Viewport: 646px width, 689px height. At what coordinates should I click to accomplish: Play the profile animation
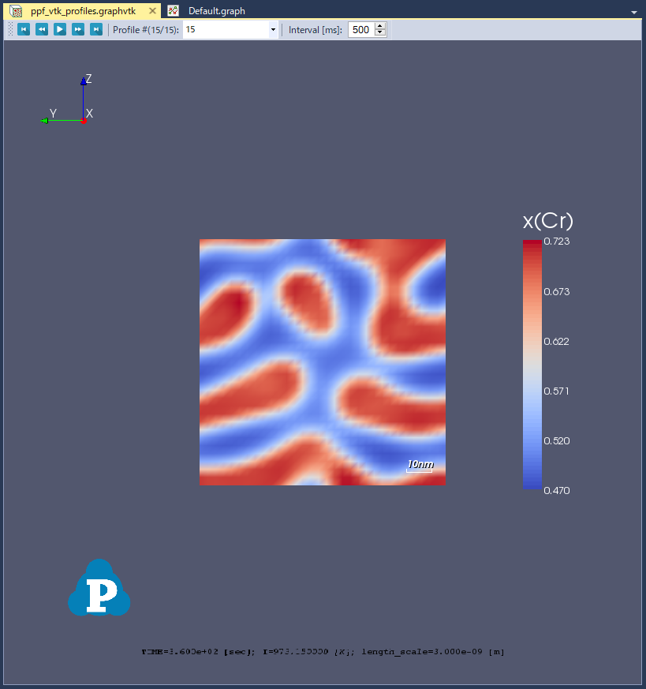(60, 29)
